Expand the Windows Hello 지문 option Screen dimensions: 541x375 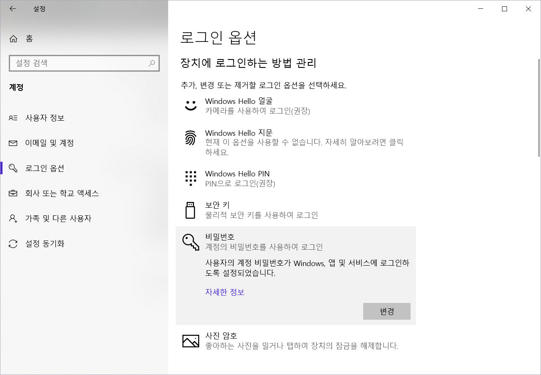tap(296, 142)
